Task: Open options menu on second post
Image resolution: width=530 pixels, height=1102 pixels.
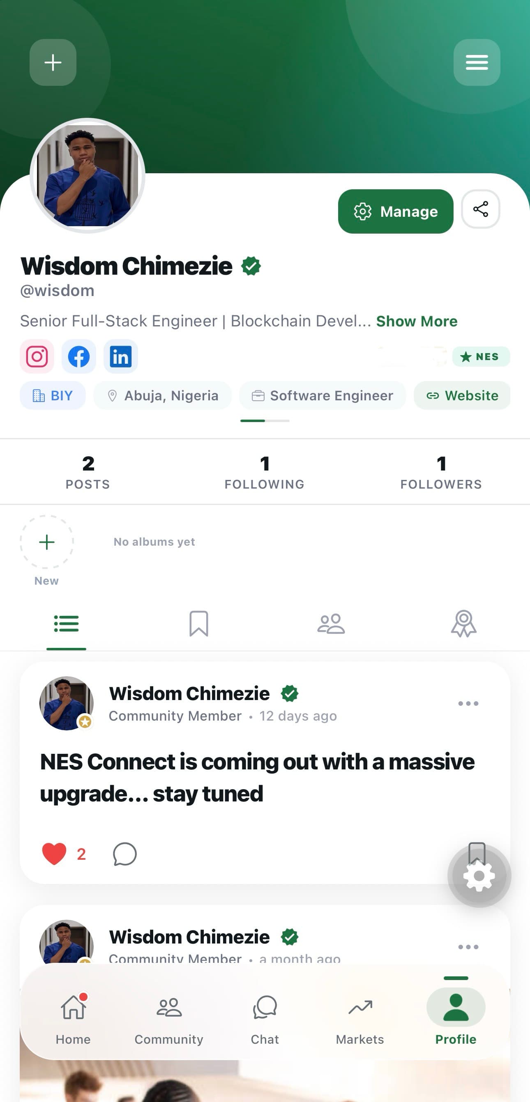Action: (468, 947)
